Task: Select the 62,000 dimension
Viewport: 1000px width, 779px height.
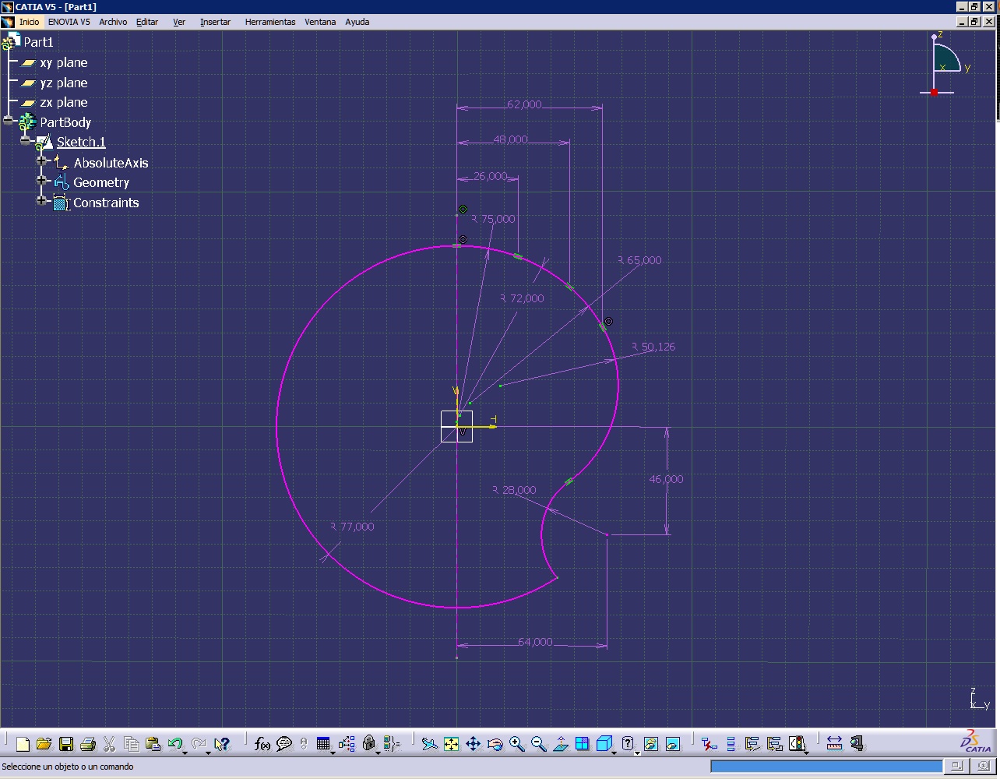Action: tap(524, 104)
